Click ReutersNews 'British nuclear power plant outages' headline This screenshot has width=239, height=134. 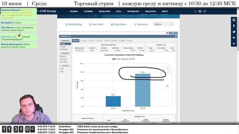[97, 127]
